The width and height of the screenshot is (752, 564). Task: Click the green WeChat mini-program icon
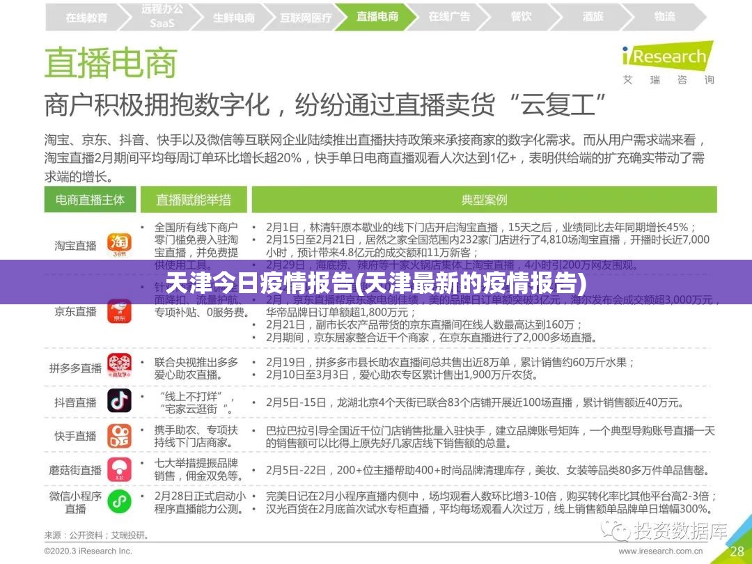[x=119, y=501]
